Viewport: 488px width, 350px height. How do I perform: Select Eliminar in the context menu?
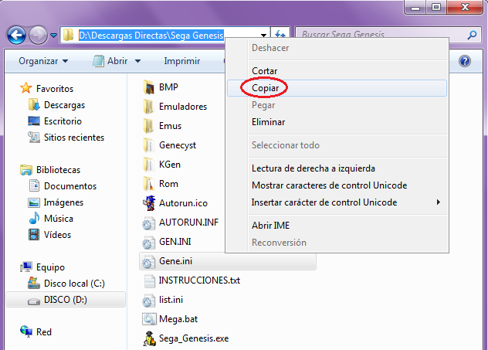click(x=337, y=122)
